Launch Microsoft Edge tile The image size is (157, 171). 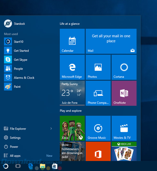[x=72, y=67]
